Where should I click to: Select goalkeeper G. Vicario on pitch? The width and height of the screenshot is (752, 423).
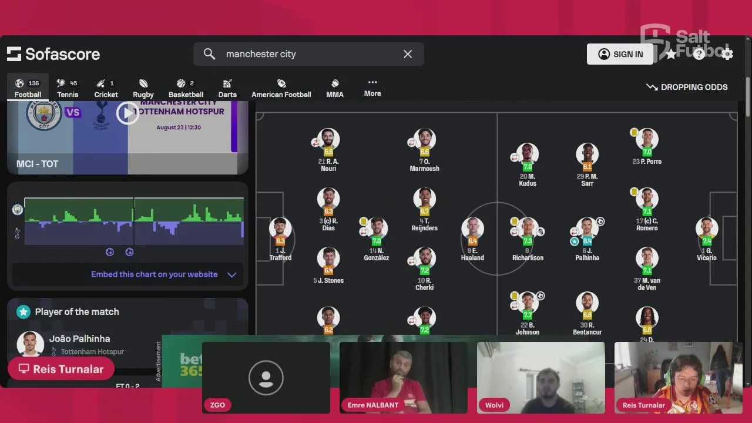(x=707, y=240)
